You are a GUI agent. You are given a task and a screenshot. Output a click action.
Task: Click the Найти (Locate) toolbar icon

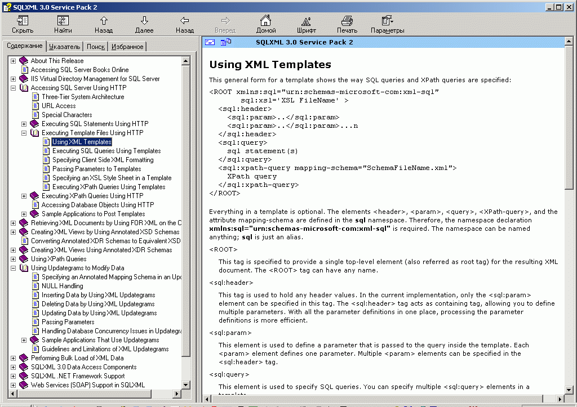point(63,21)
